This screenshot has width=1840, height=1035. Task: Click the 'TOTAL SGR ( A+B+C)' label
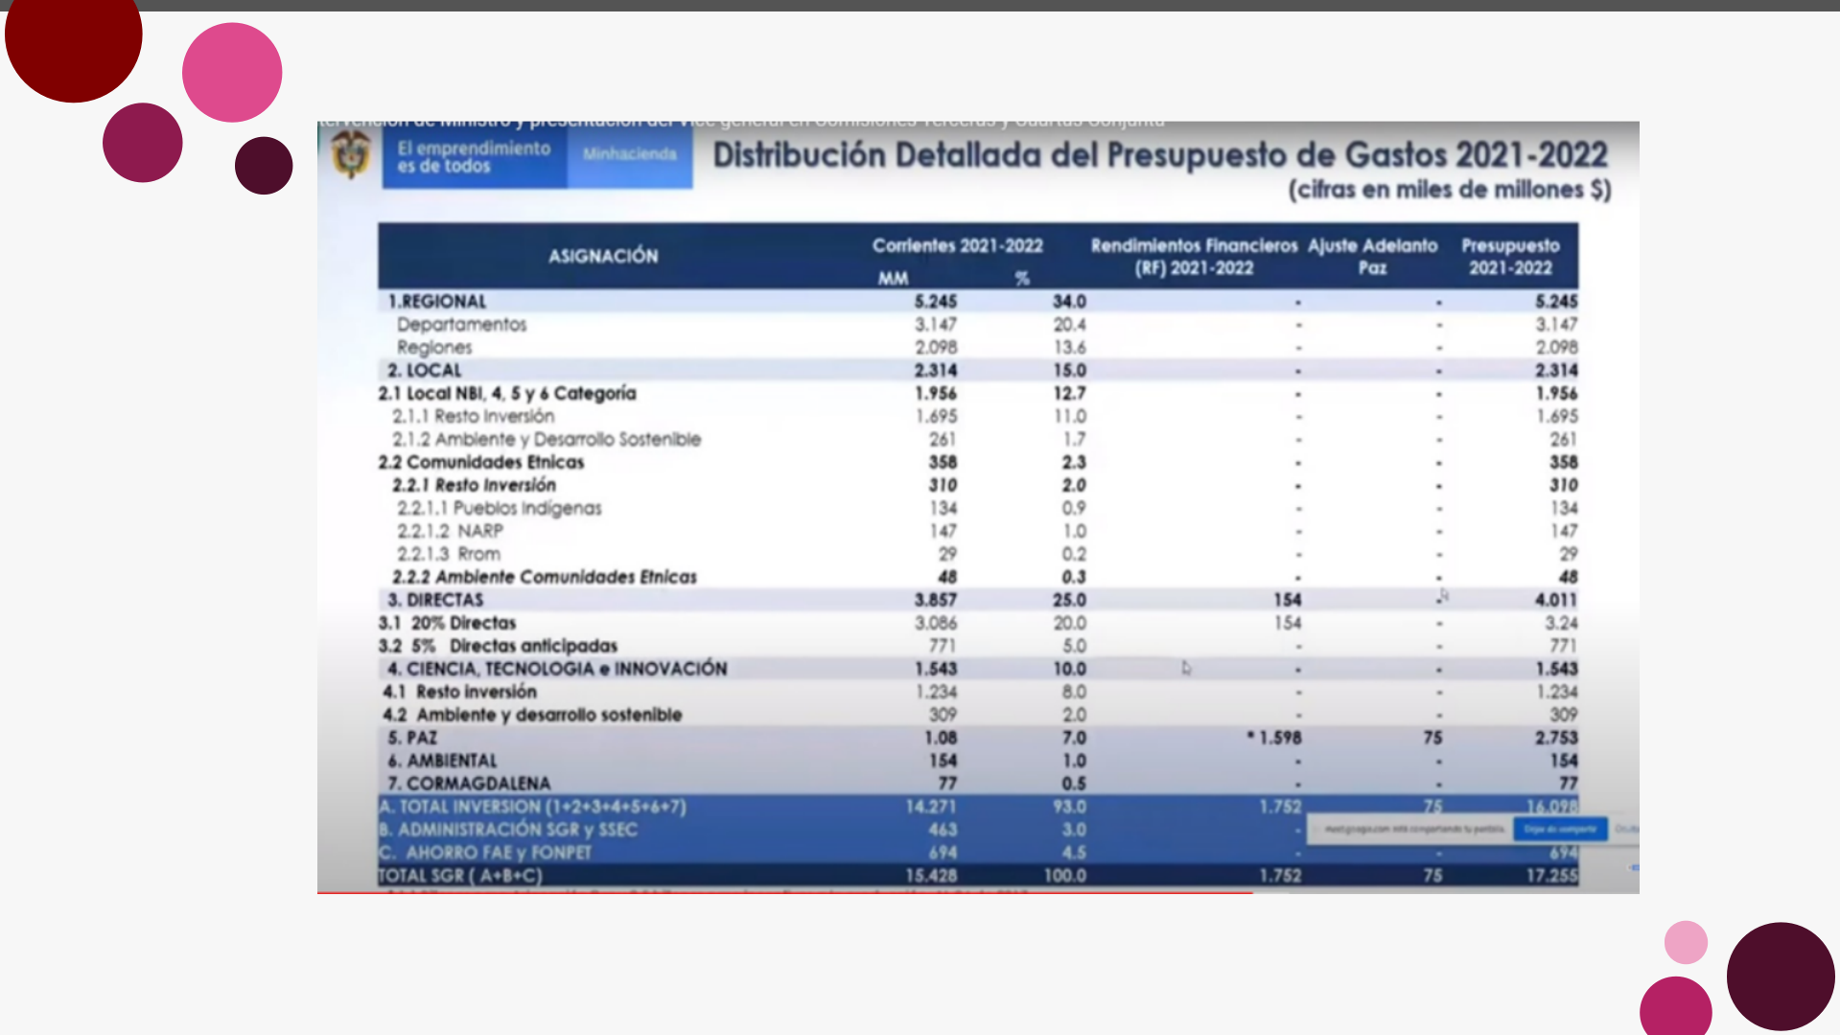pos(460,876)
